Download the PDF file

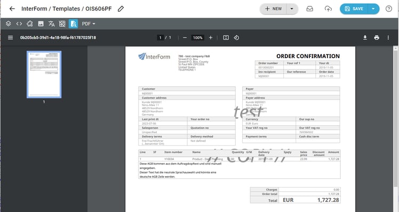[x=365, y=38]
